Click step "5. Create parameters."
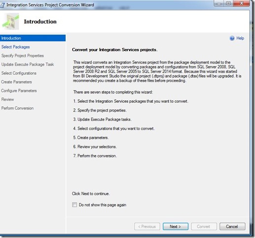This screenshot has height=238, width=255. (91, 138)
